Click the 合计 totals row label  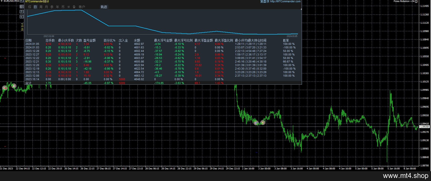point(28,83)
